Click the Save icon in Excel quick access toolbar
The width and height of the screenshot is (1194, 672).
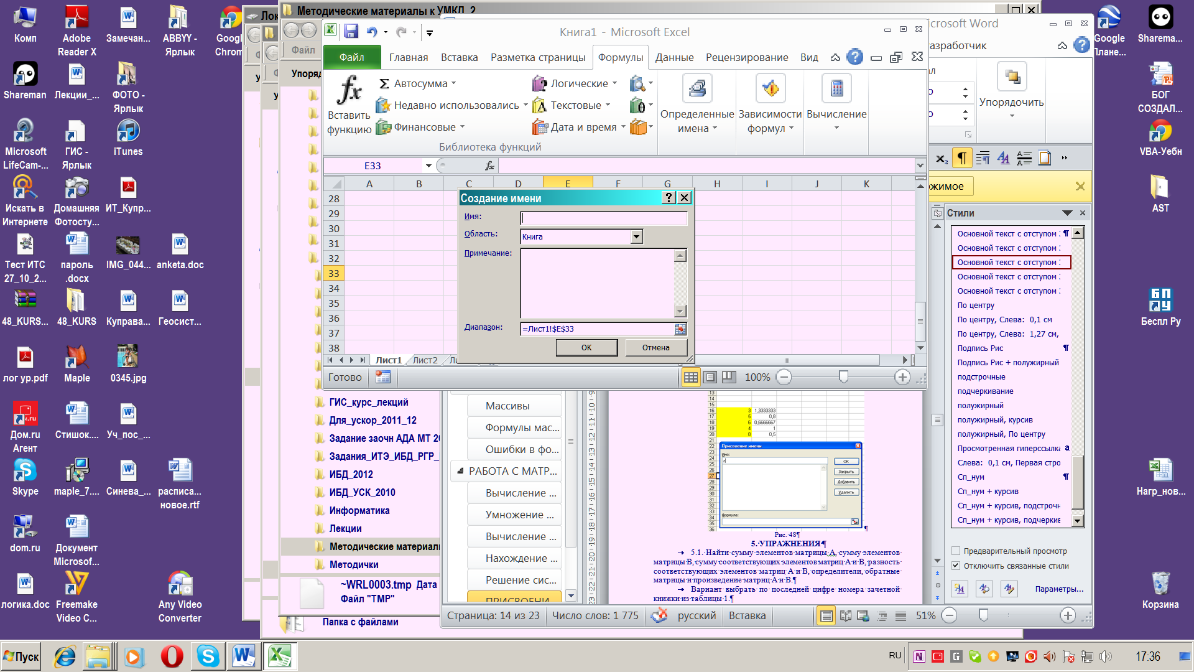tap(351, 32)
